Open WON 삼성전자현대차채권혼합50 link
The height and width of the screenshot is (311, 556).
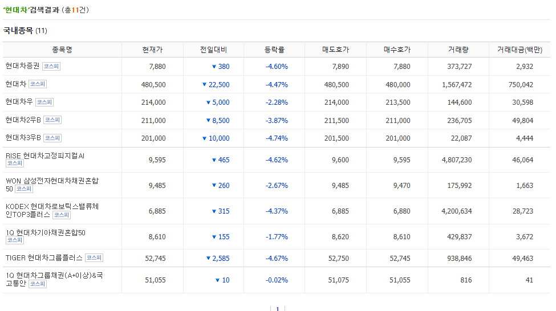(x=52, y=185)
